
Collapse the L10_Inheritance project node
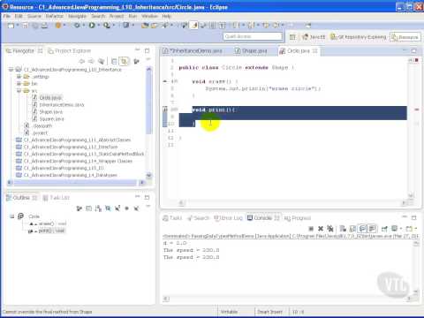coord(11,70)
